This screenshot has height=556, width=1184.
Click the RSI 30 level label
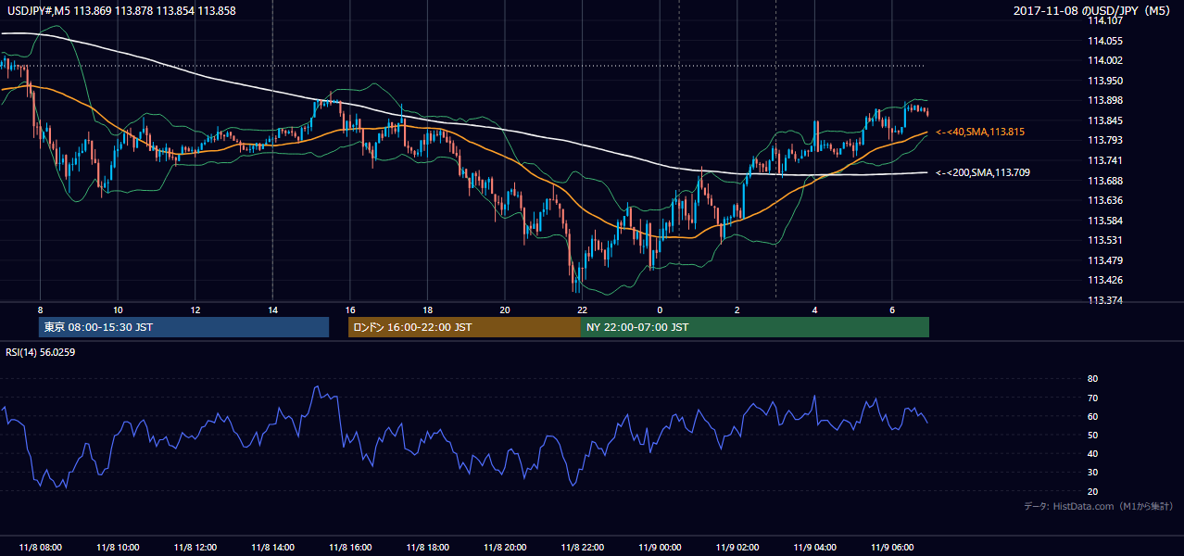1092,473
